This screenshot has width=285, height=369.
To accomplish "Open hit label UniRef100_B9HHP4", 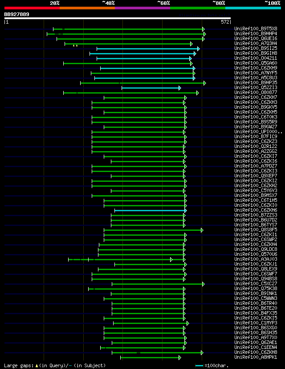I will click(x=256, y=34).
